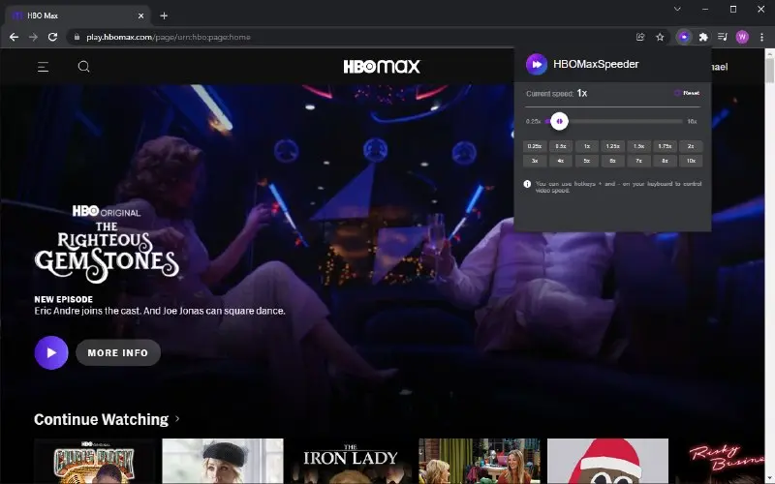Open the HBO Max search icon
775x484 pixels.
84,67
